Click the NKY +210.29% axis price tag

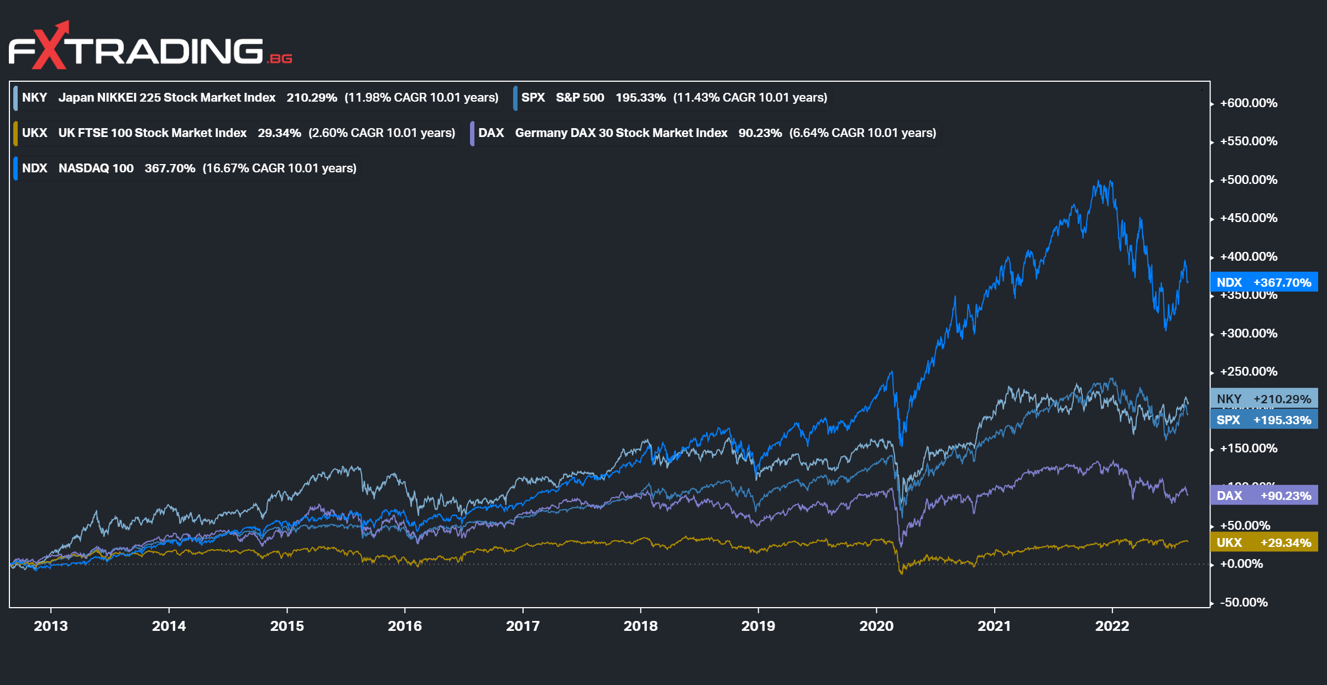(x=1264, y=399)
